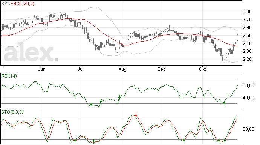The height and width of the screenshot is (145, 260).
Task: Click the 2,80 price axis value
Action: pyautogui.click(x=247, y=12)
